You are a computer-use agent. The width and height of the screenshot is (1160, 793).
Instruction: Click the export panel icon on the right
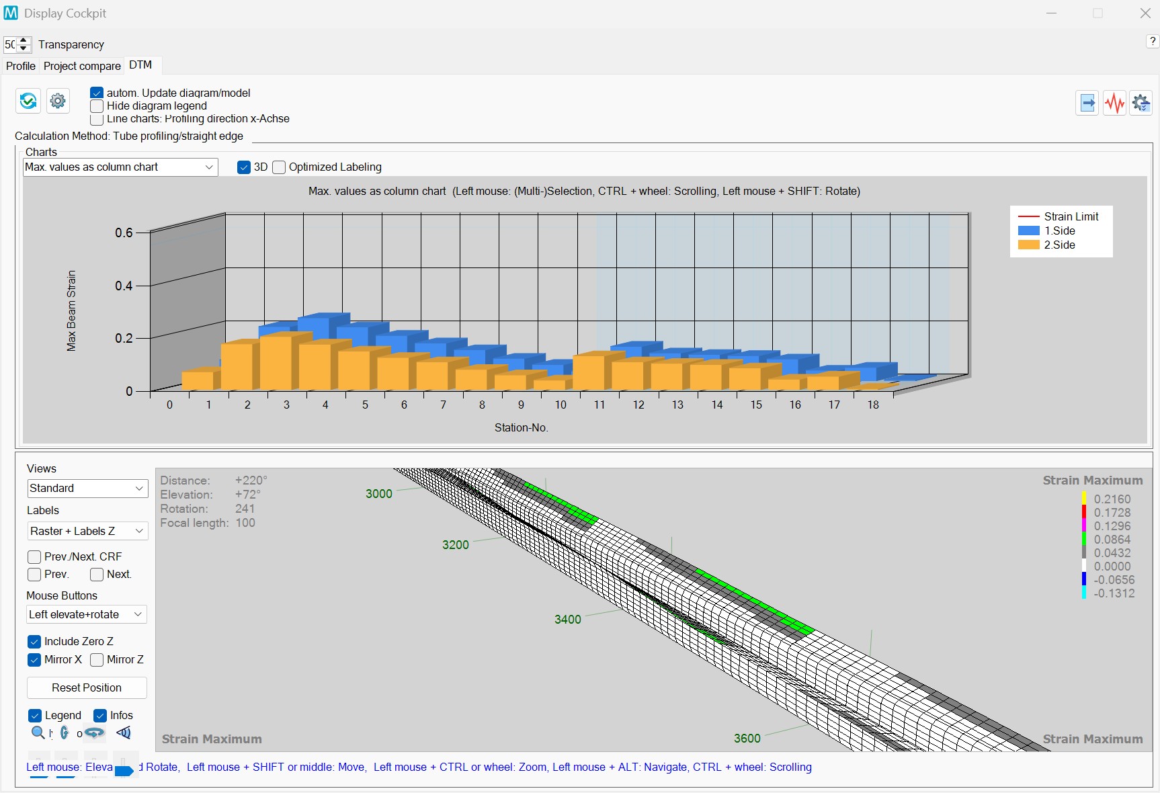coord(1087,103)
